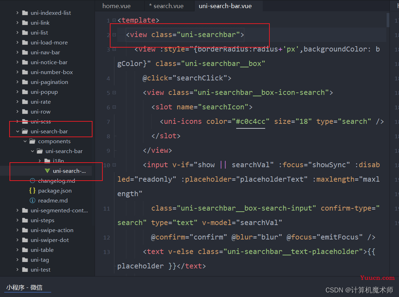
Task: Click the uni-popup folder icon
Action: 25,92
